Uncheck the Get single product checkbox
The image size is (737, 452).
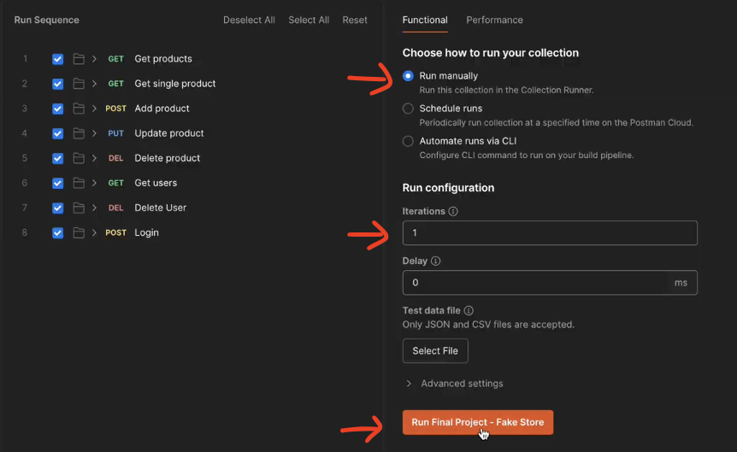[x=58, y=84]
